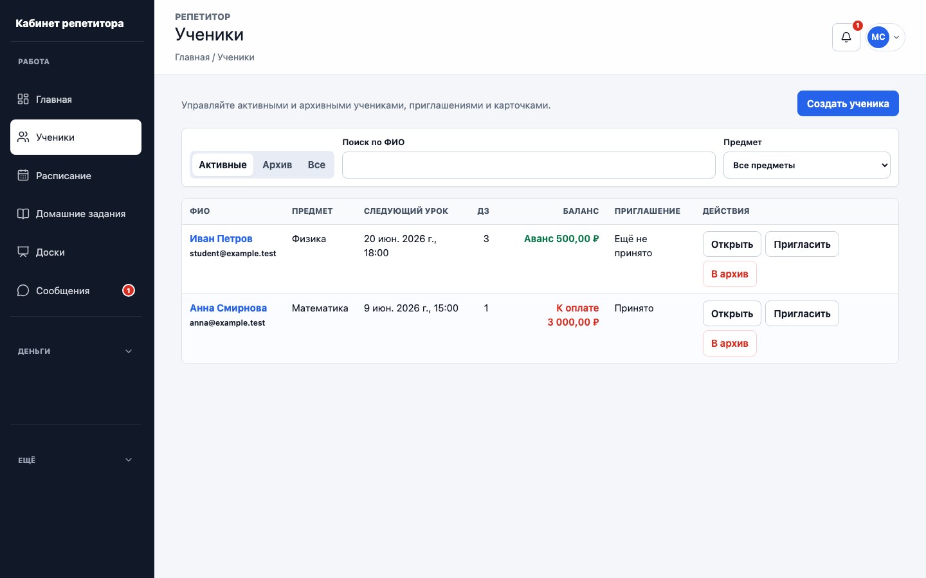Click the Кабинет репетитора sidebar title

[69, 23]
